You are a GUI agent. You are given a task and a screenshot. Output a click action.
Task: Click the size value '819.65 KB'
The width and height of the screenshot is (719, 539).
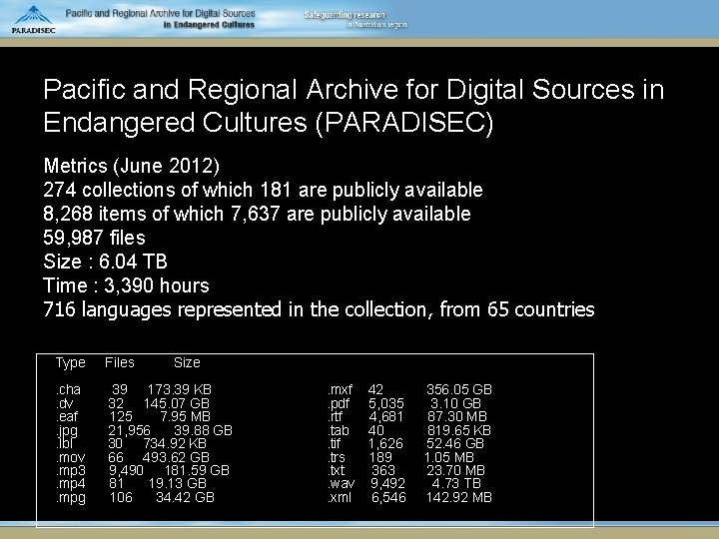click(x=459, y=430)
